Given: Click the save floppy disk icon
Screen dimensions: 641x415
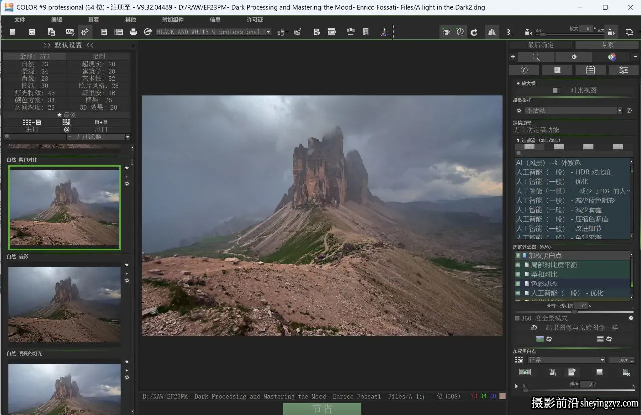Looking at the screenshot, I should [x=104, y=32].
